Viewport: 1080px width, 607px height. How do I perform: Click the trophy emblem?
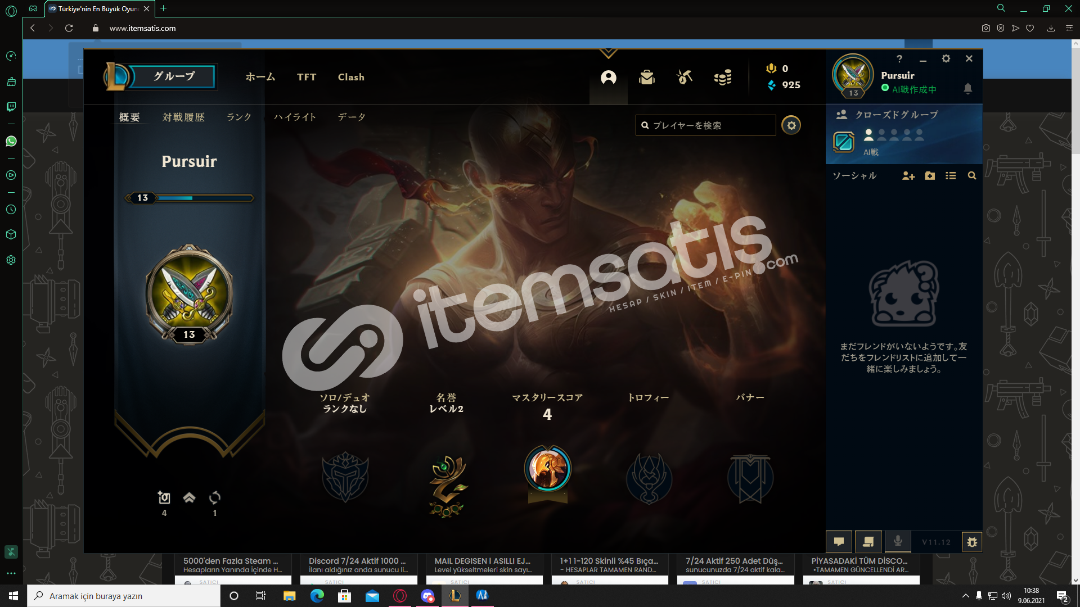(649, 479)
